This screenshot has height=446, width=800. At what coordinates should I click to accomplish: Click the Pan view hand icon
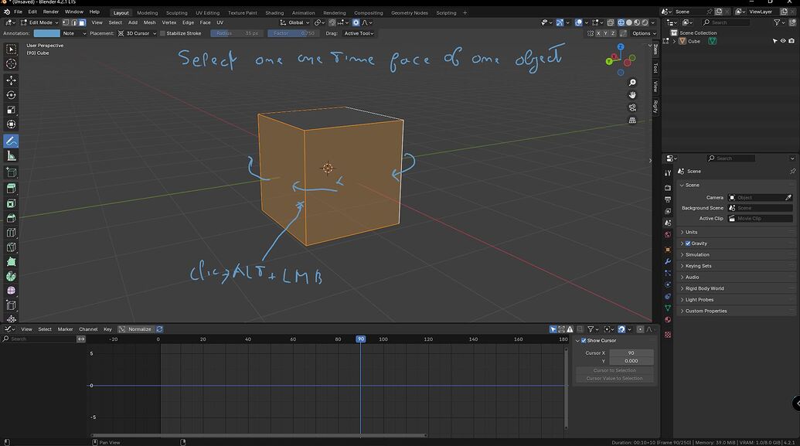632,95
